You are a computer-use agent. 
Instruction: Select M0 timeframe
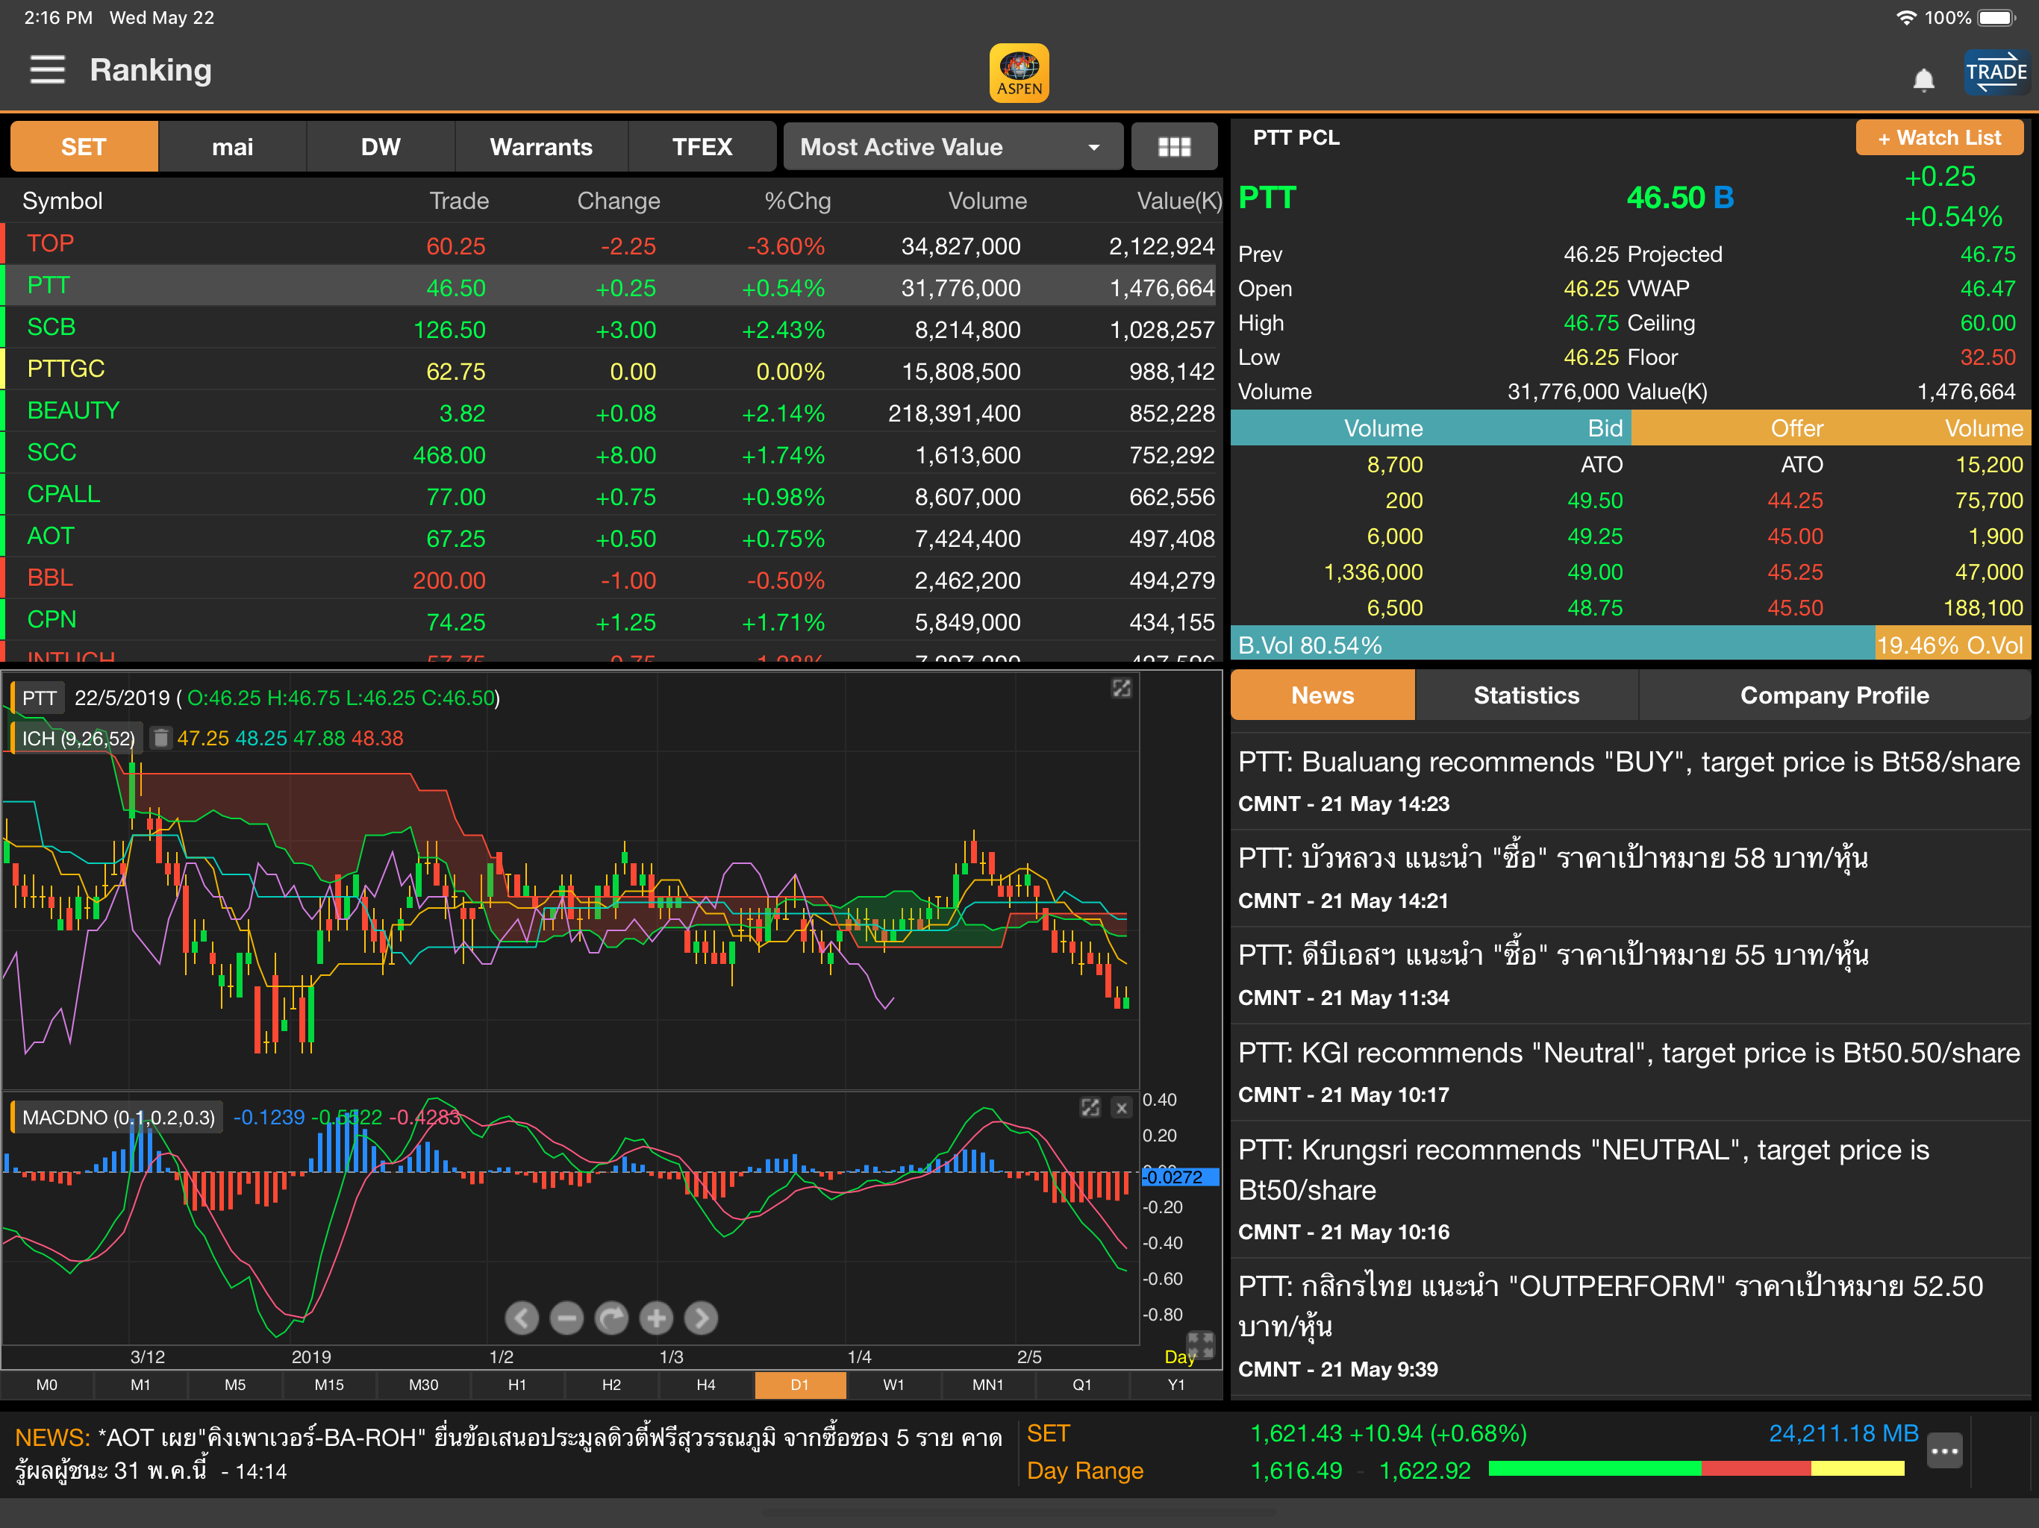pos(47,1384)
